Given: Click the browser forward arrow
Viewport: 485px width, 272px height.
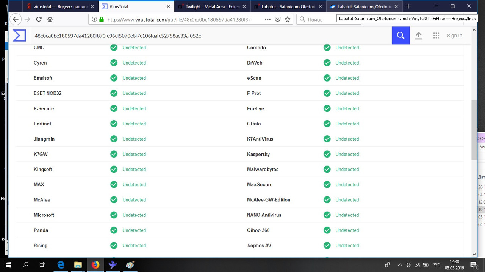Looking at the screenshot, I should pyautogui.click(x=27, y=19).
